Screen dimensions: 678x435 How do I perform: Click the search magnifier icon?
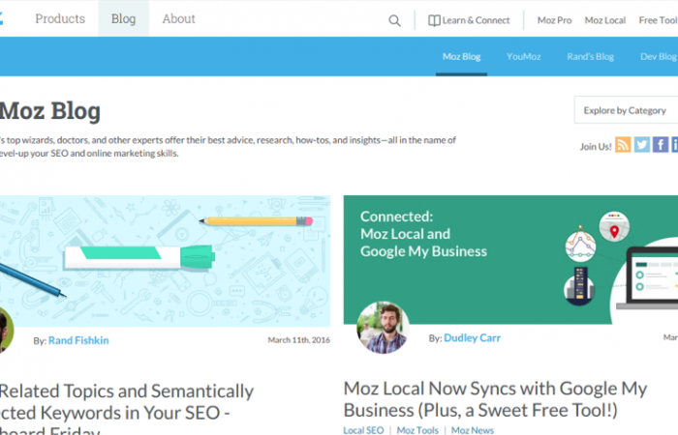coord(394,20)
